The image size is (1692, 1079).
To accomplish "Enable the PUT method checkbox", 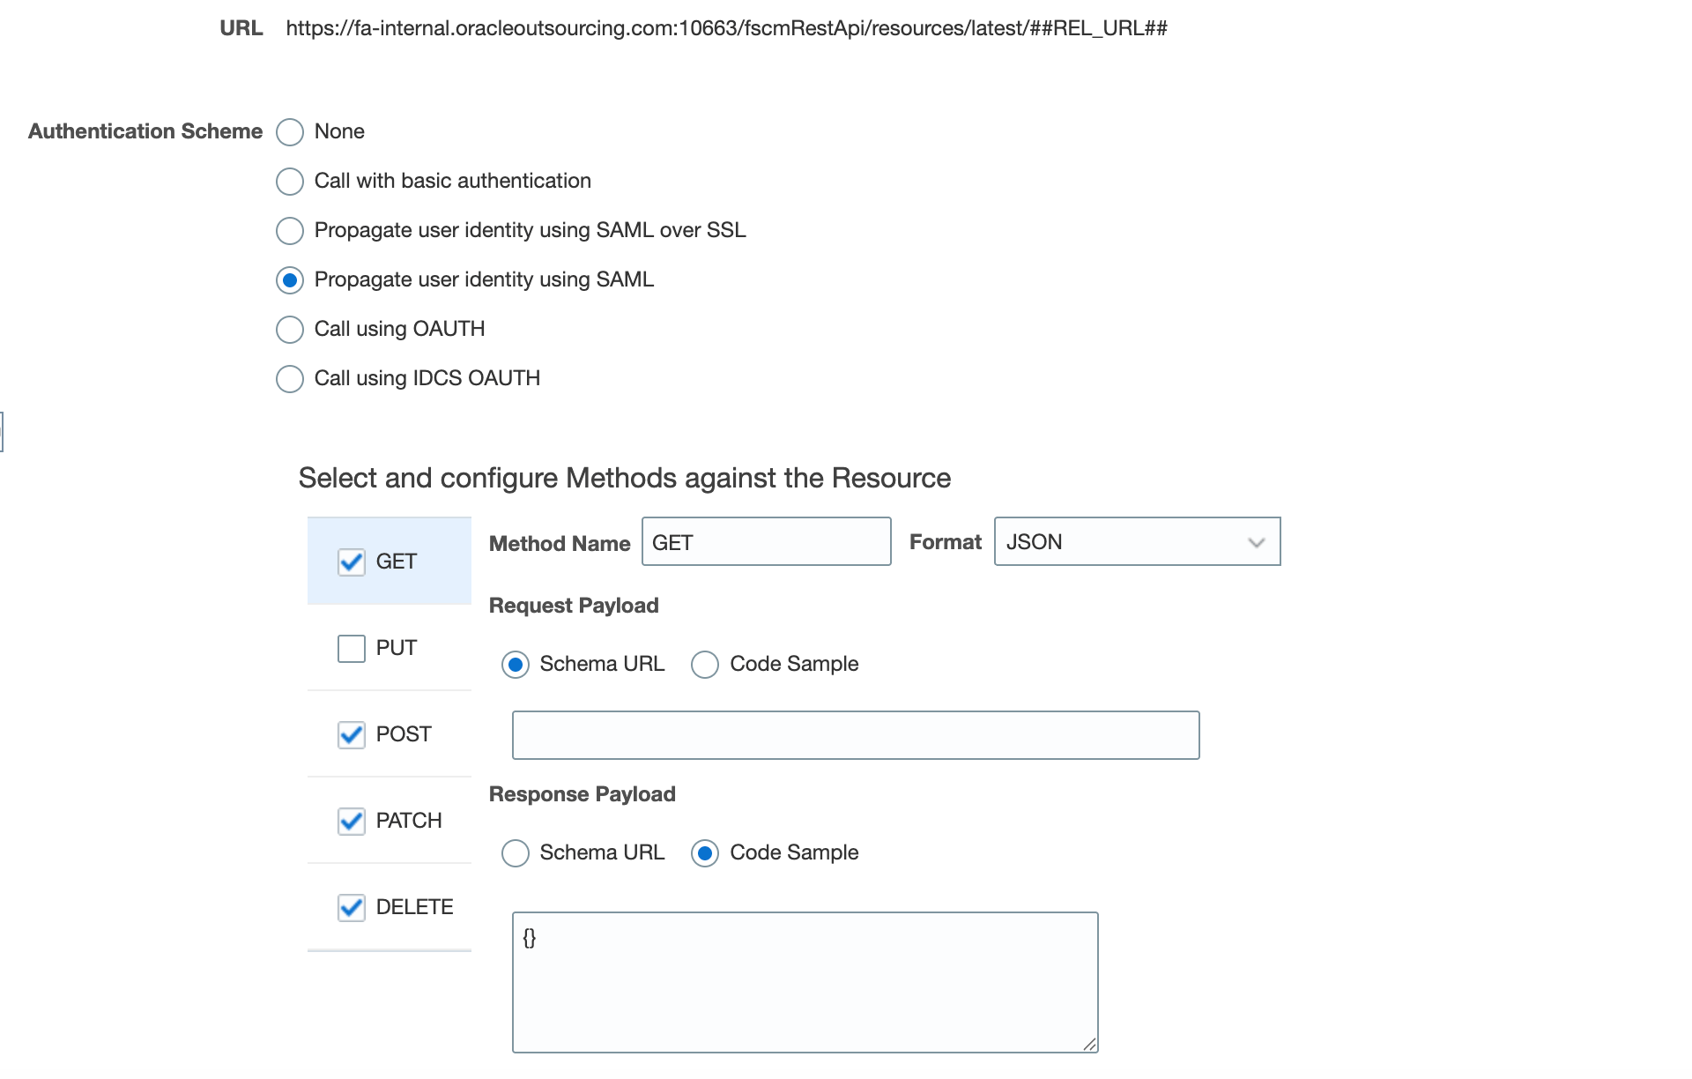I will point(352,649).
